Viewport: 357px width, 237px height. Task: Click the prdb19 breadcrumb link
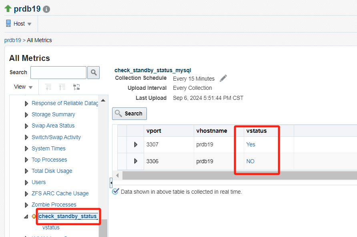click(12, 40)
